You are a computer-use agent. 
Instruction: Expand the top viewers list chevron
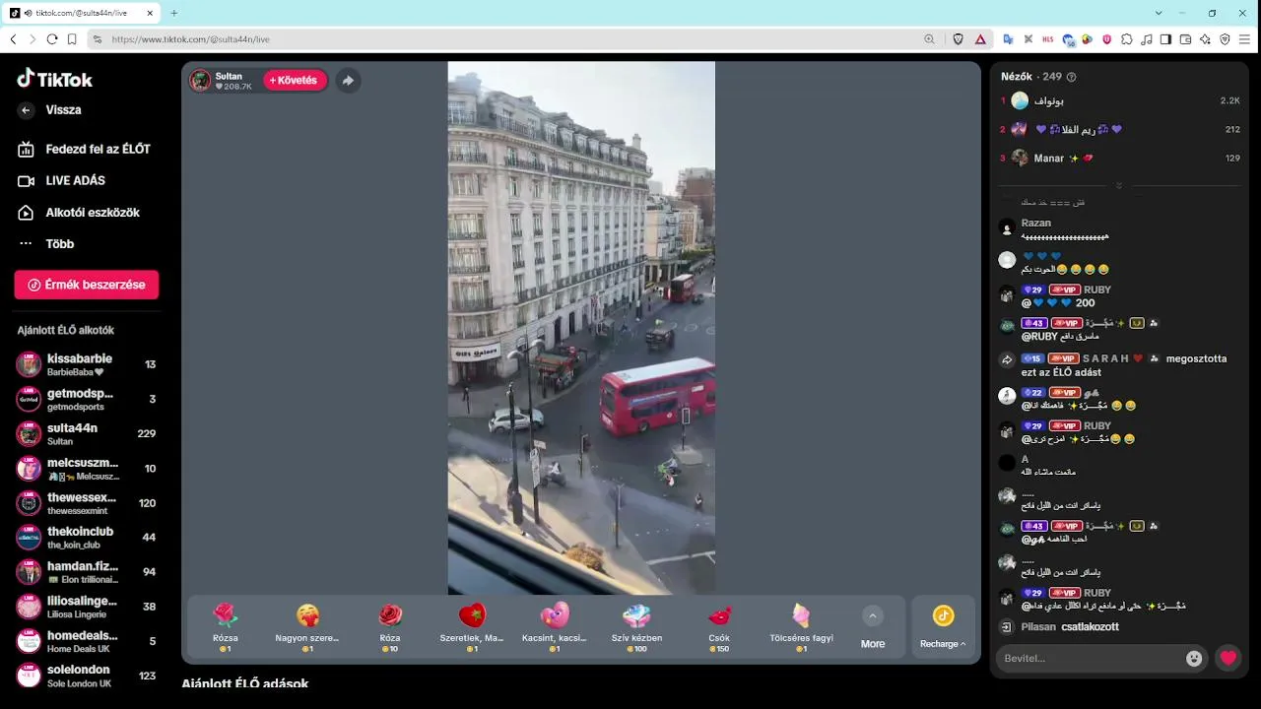[1118, 185]
